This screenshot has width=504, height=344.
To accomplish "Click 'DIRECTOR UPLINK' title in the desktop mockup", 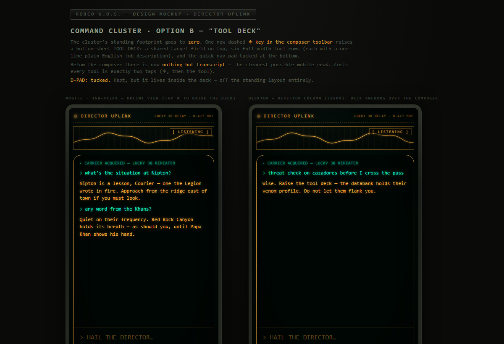I will pyautogui.click(x=289, y=116).
